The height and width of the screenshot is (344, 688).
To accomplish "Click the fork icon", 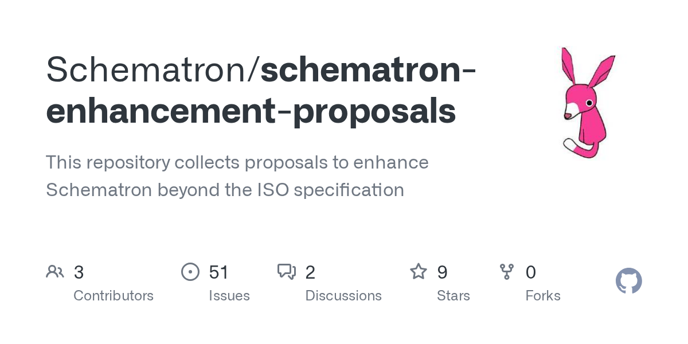I will pyautogui.click(x=507, y=272).
